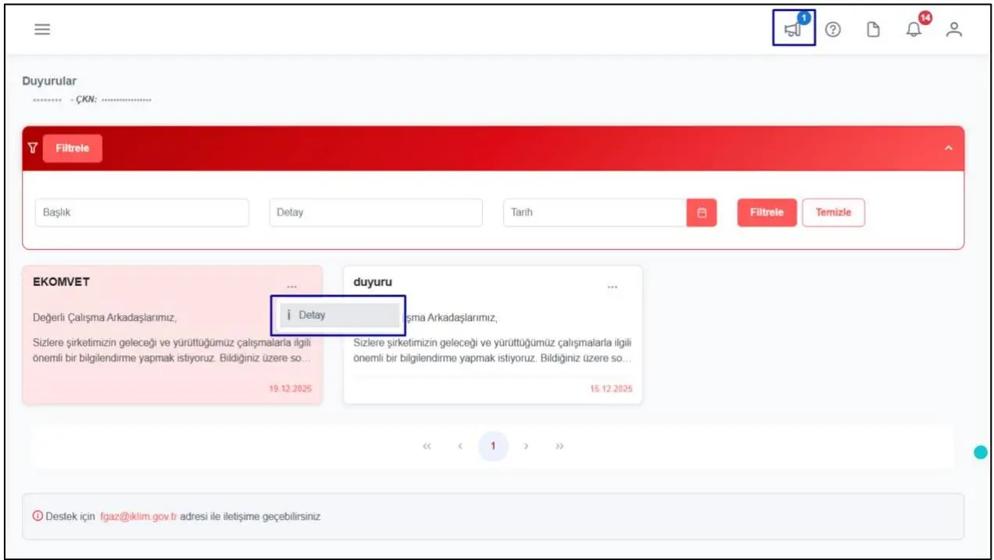Viewport: 994px width, 560px height.
Task: Click the duyuru card title
Action: [373, 282]
